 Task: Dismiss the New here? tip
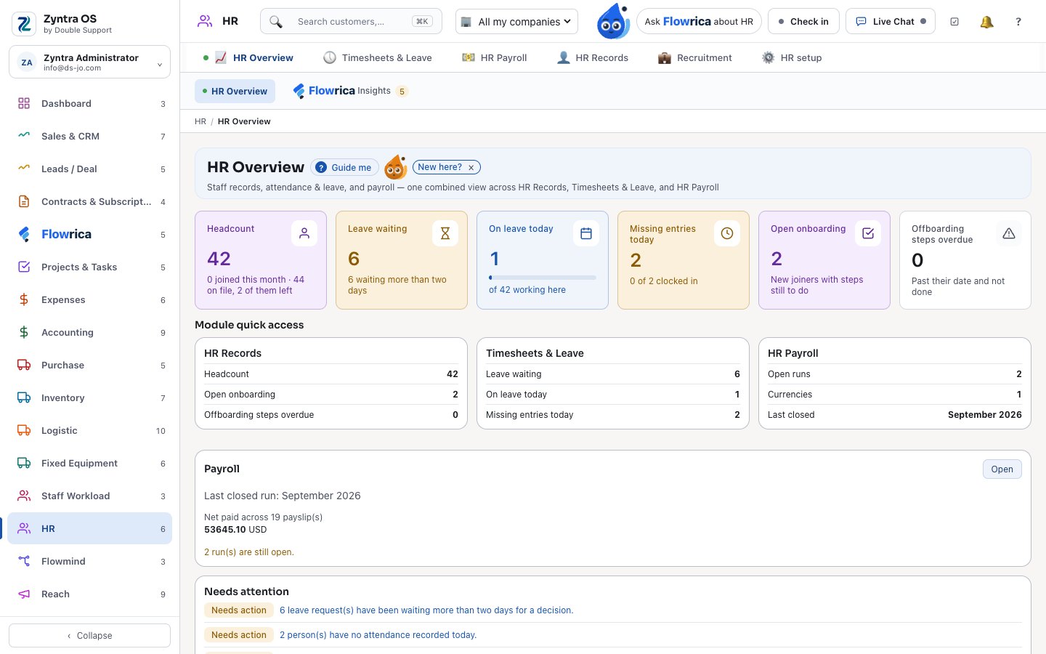471,168
